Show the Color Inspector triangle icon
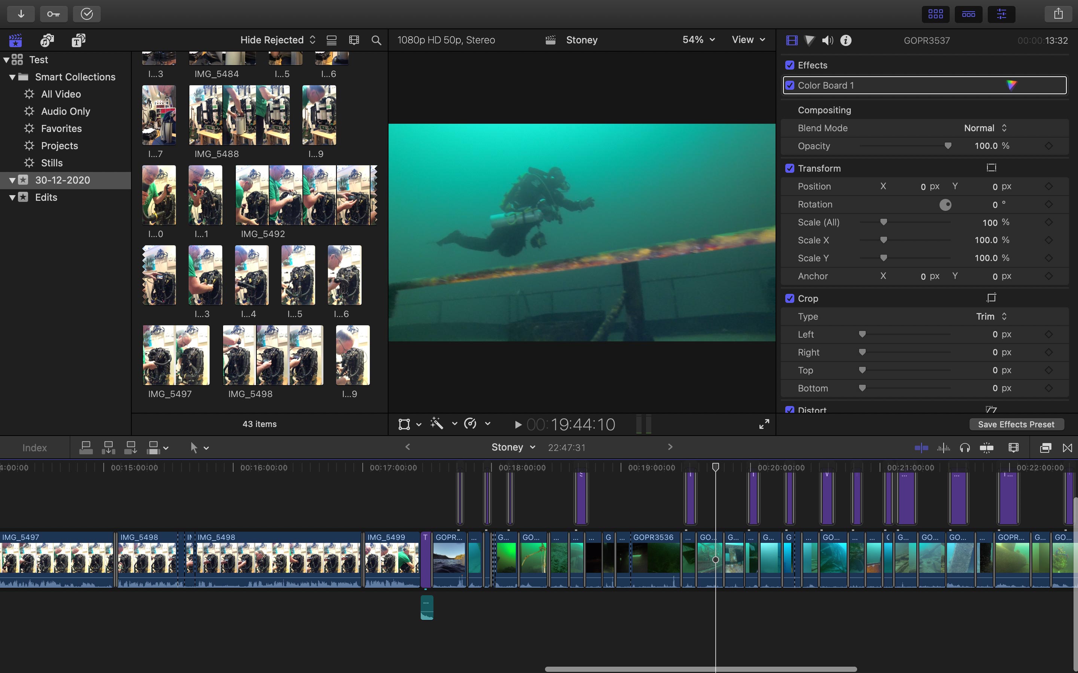Screen dimensions: 1078x673 (x=809, y=40)
